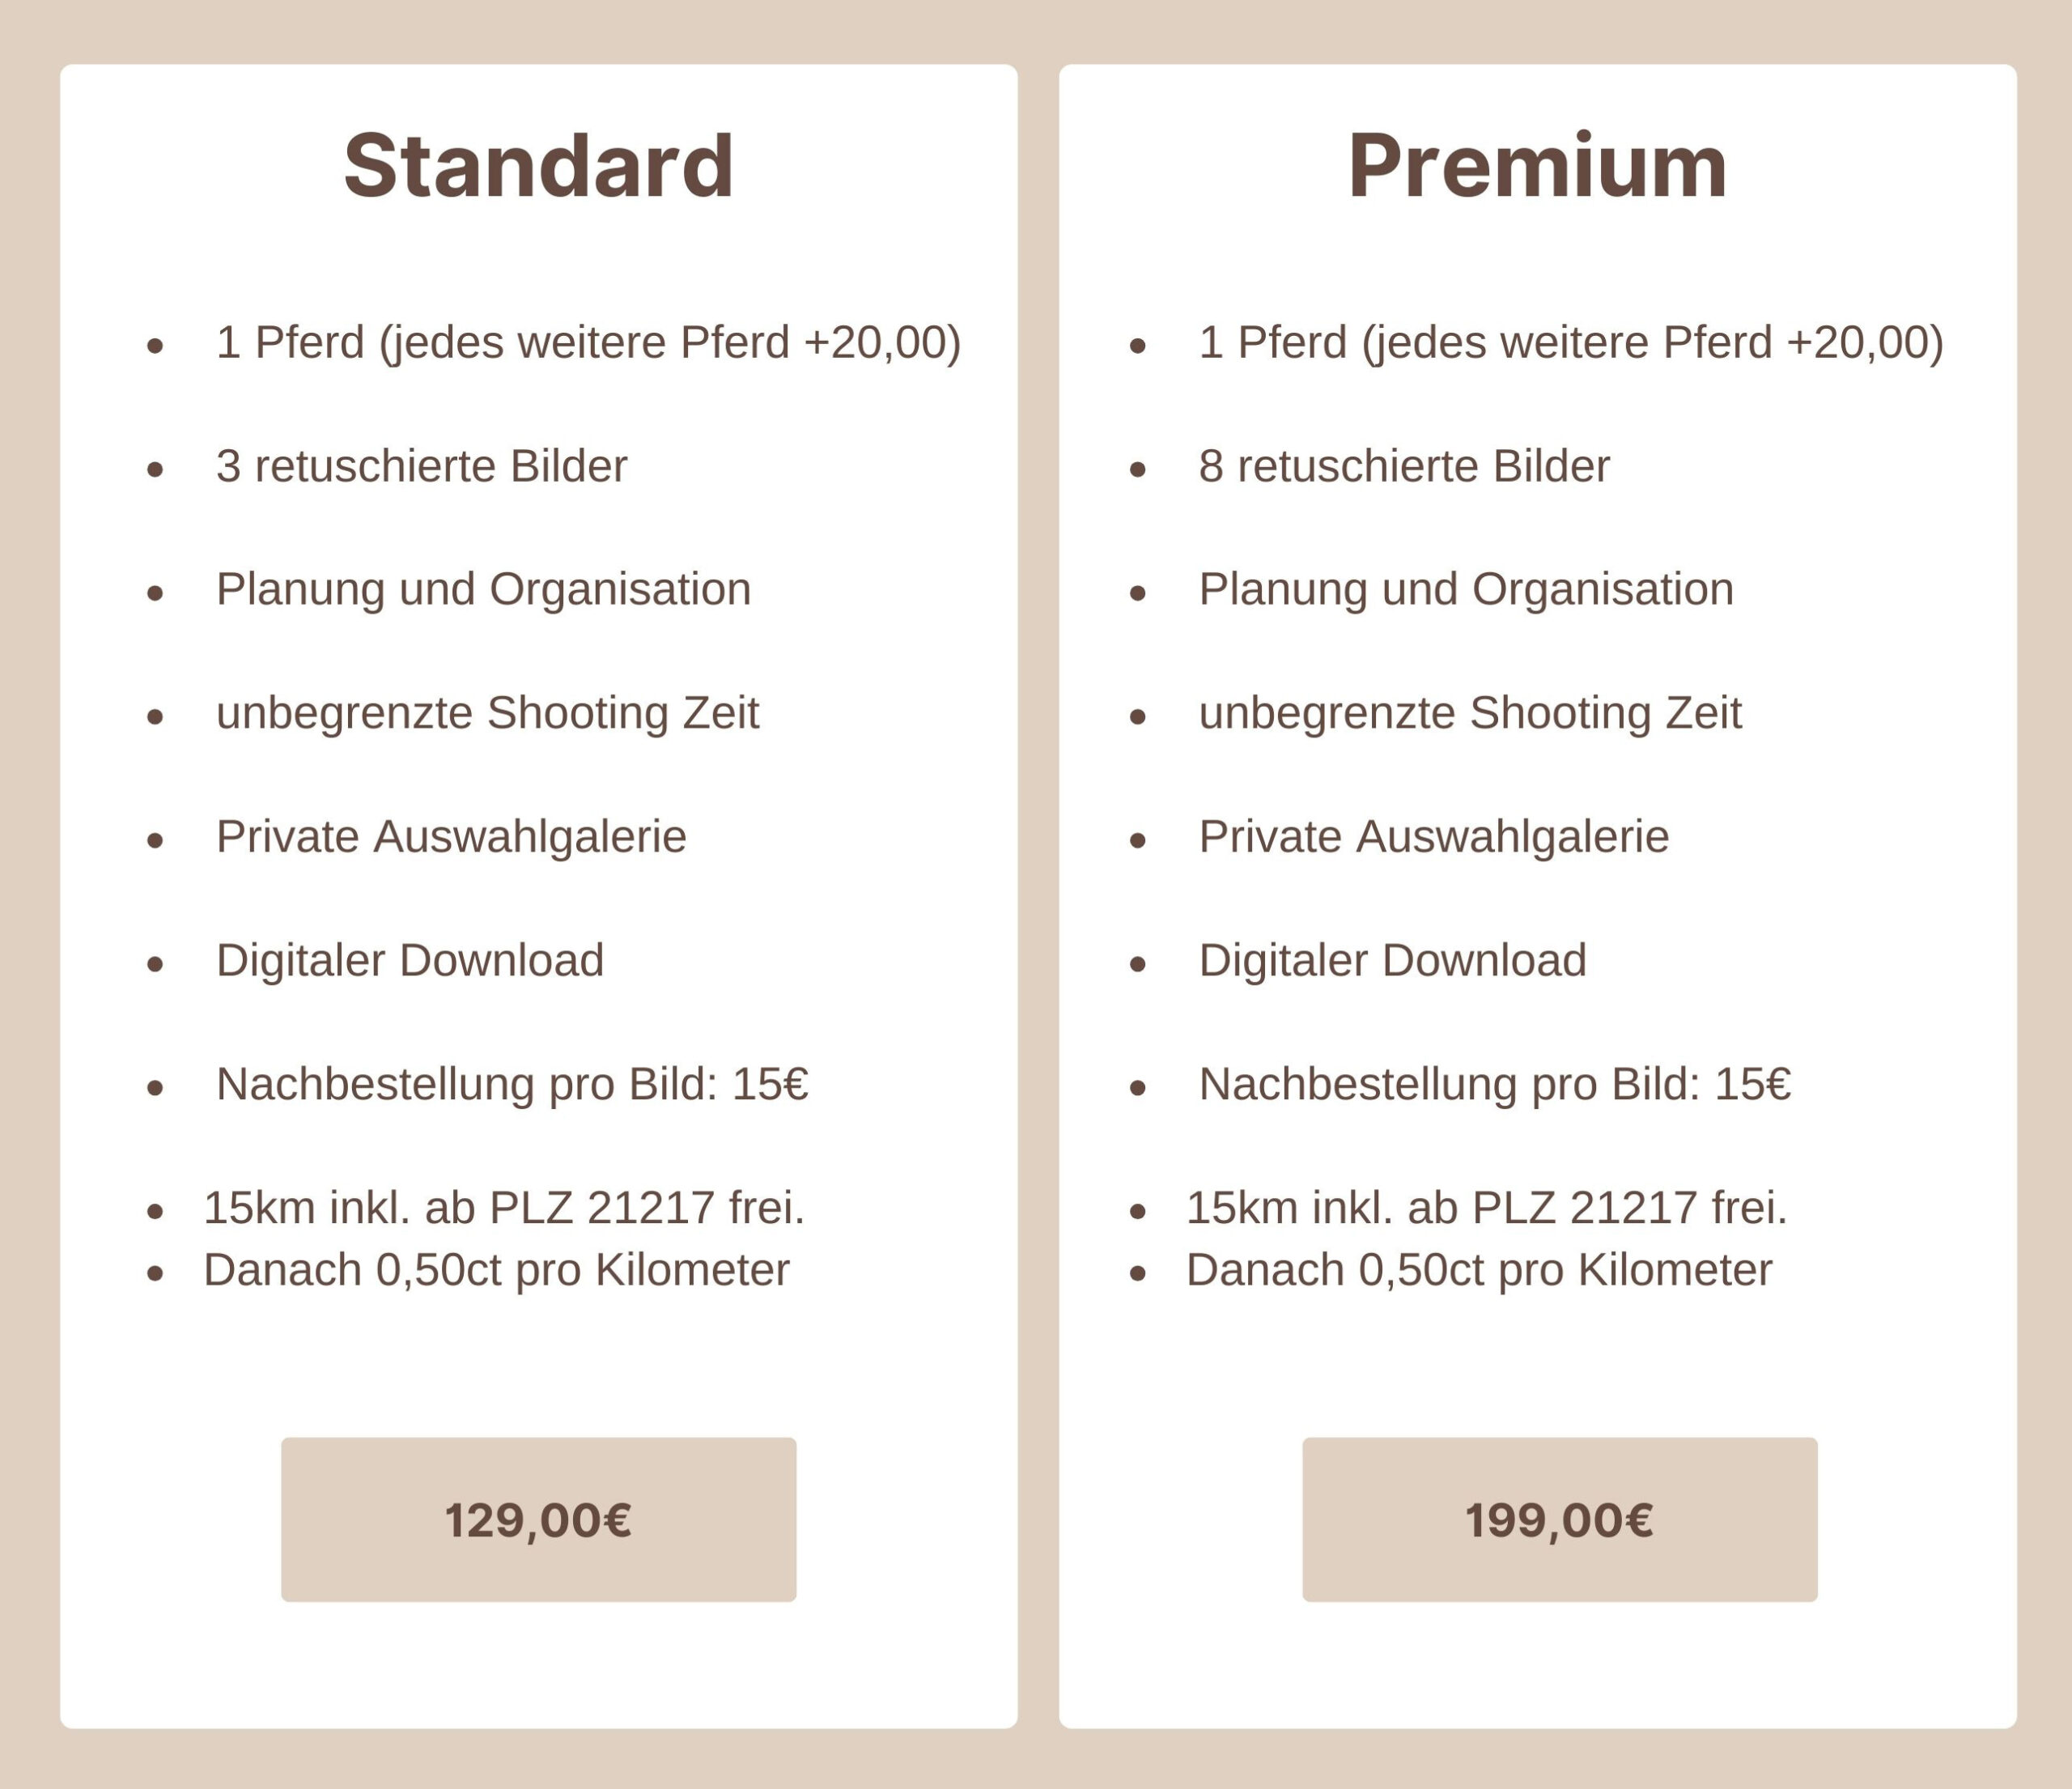Viewport: 2072px width, 1789px height.
Task: Click "Digitaler Download" under Premium
Action: tap(1392, 960)
